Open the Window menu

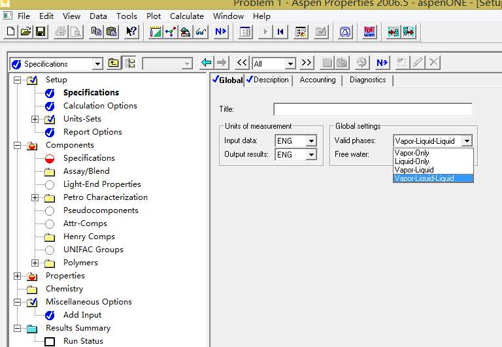[x=228, y=16]
